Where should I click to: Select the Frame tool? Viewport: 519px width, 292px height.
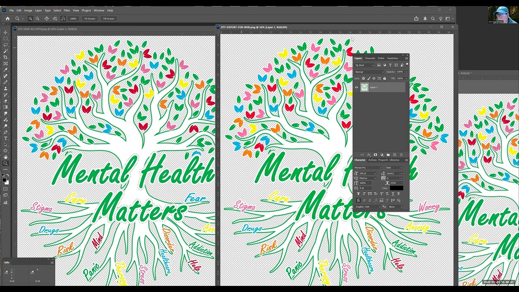tap(6, 63)
